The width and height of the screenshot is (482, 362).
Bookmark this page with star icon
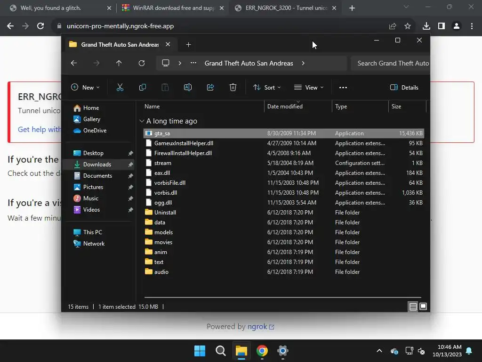coord(408,26)
